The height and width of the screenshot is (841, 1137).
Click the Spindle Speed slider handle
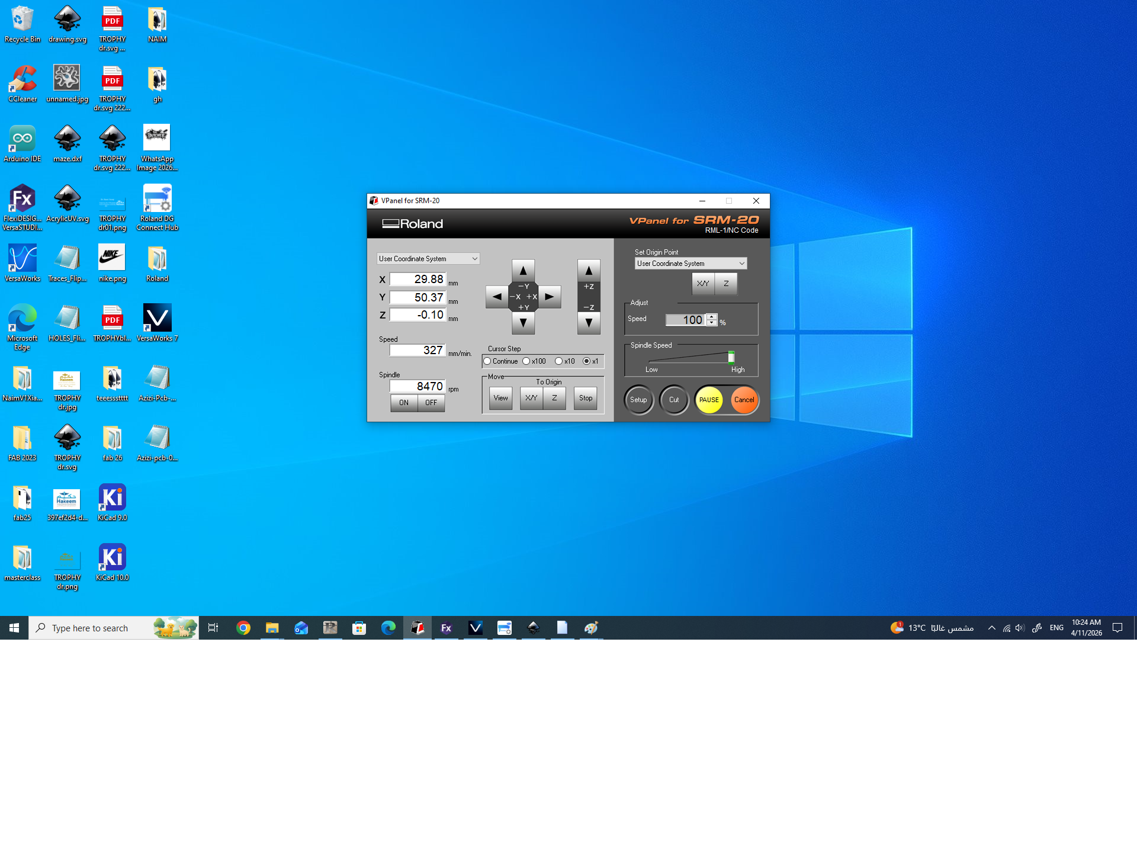731,357
